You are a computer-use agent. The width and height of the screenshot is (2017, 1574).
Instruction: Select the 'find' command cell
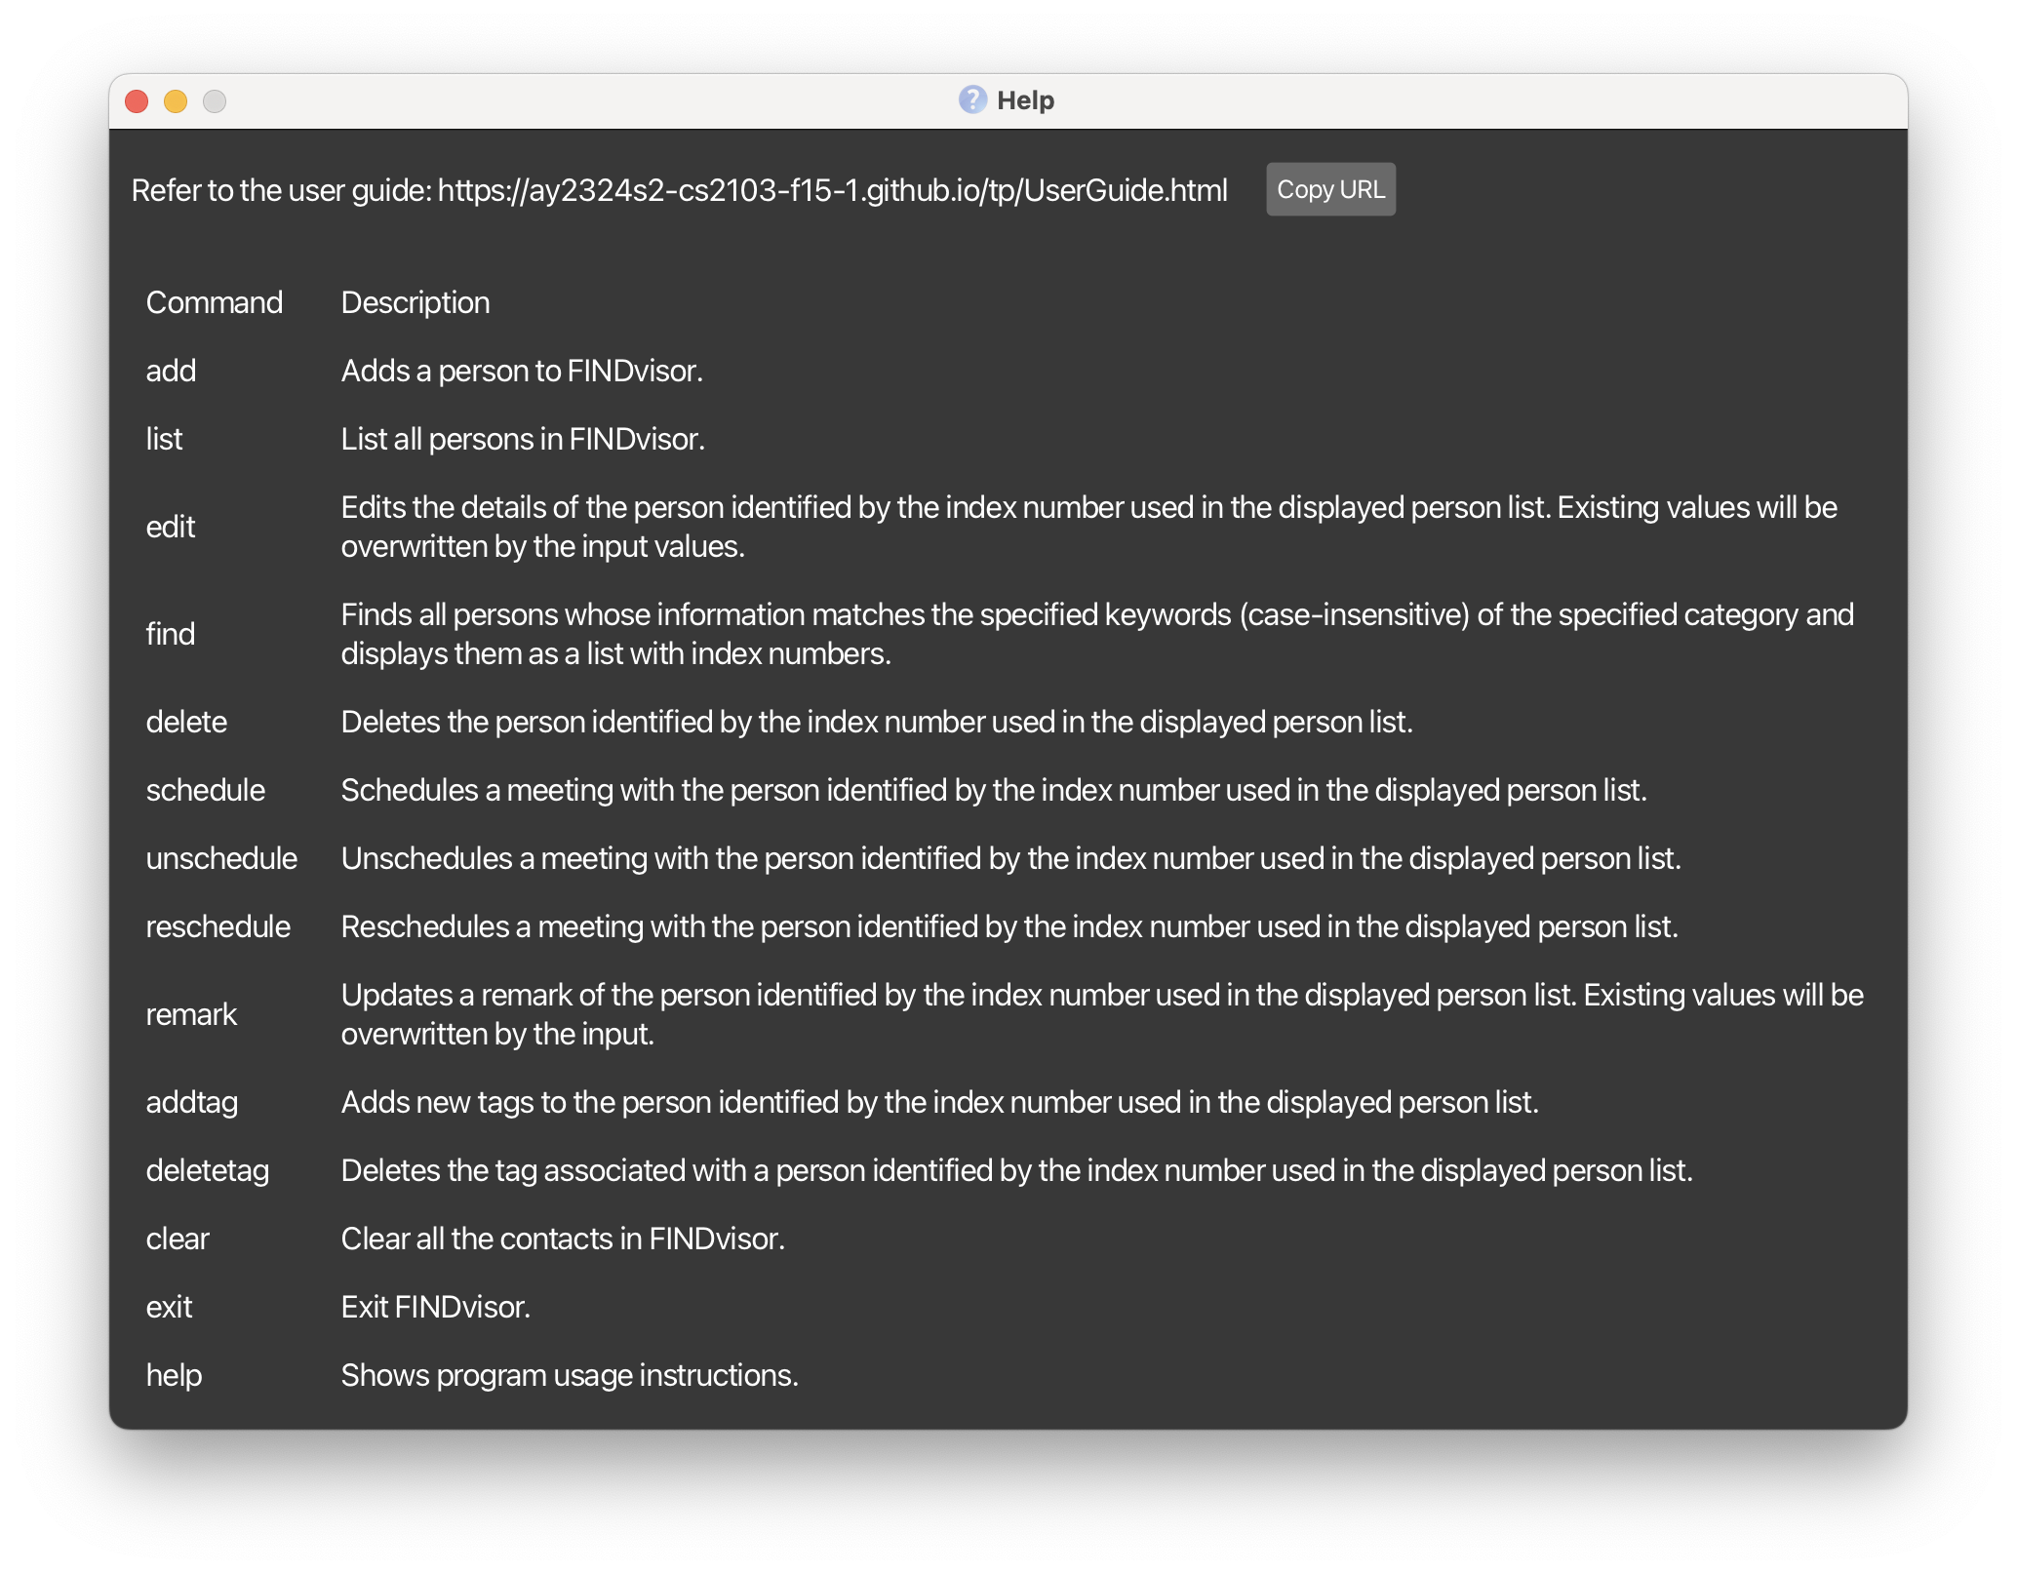[x=171, y=634]
